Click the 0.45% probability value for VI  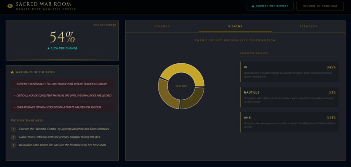pyautogui.click(x=331, y=67)
